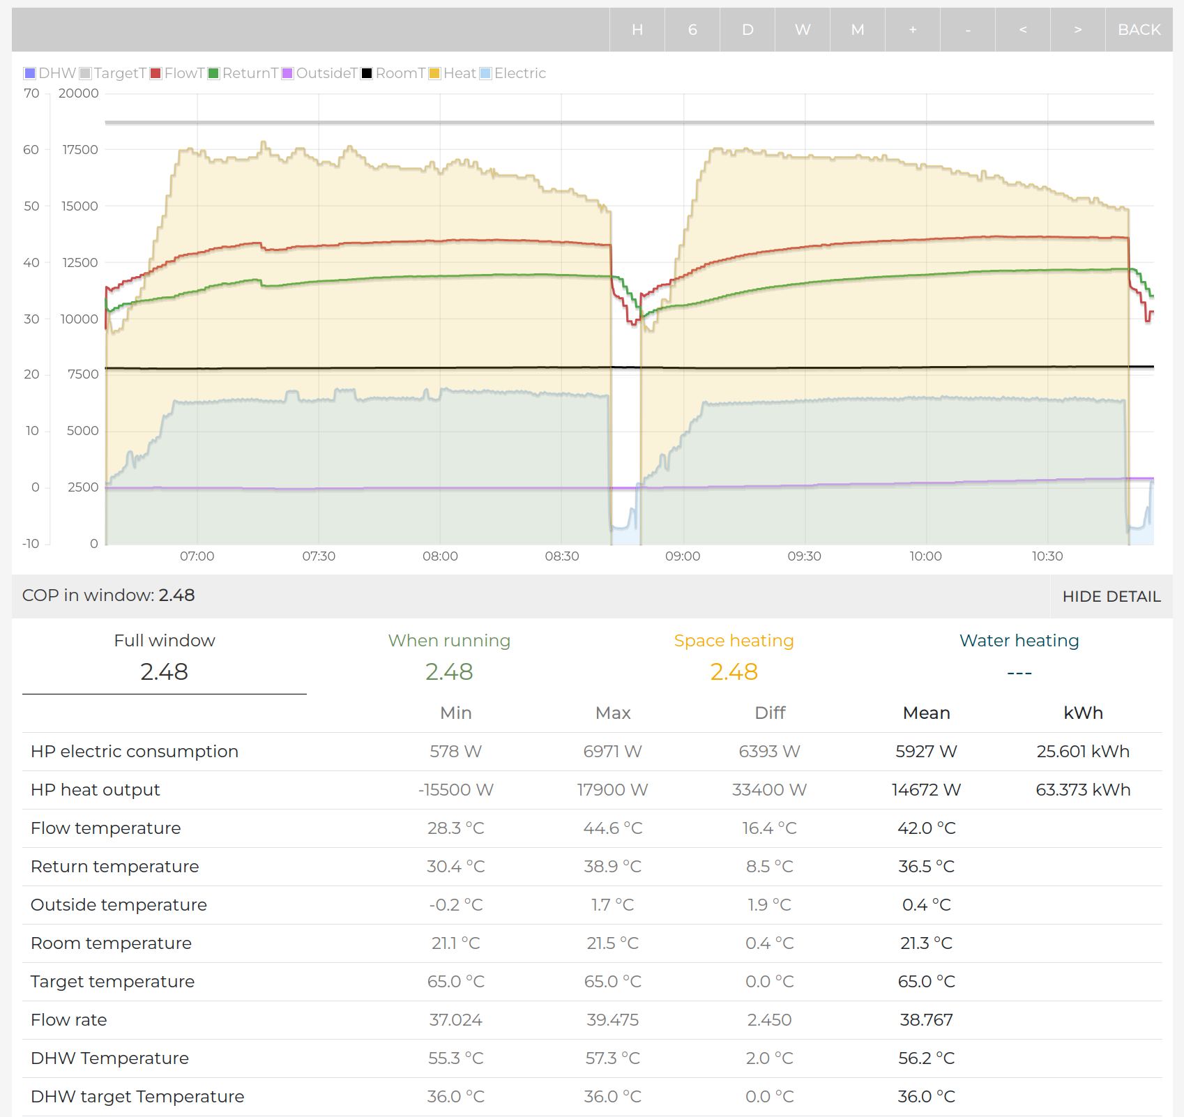1184x1117 pixels.
Task: Open the Water heating COP view
Action: click(x=1019, y=657)
